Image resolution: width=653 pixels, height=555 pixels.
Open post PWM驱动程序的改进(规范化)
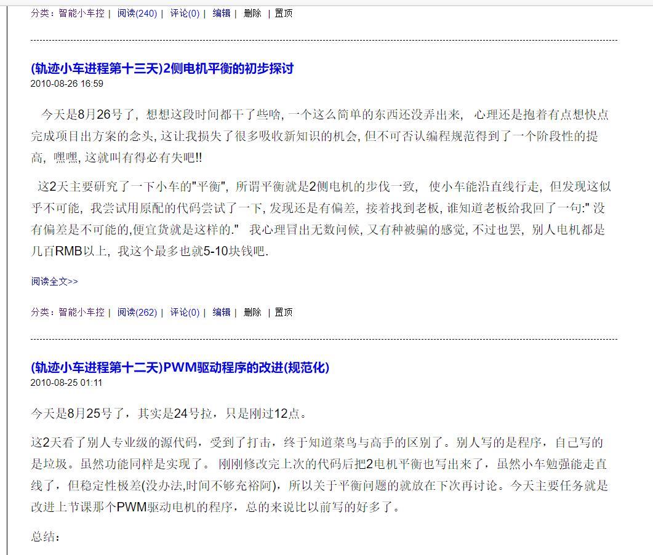pos(180,368)
